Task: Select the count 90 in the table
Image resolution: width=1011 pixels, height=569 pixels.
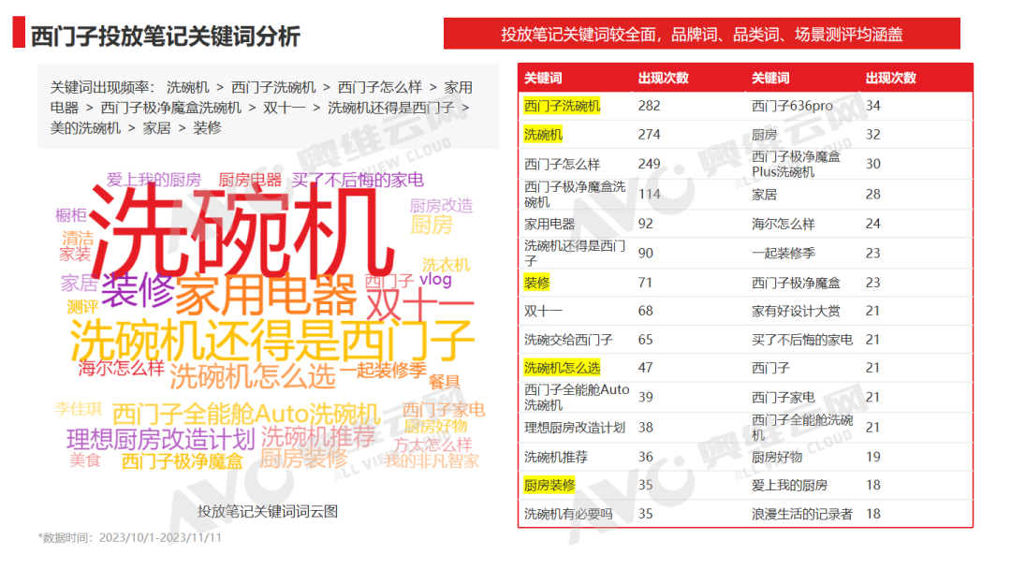Action: coord(645,254)
